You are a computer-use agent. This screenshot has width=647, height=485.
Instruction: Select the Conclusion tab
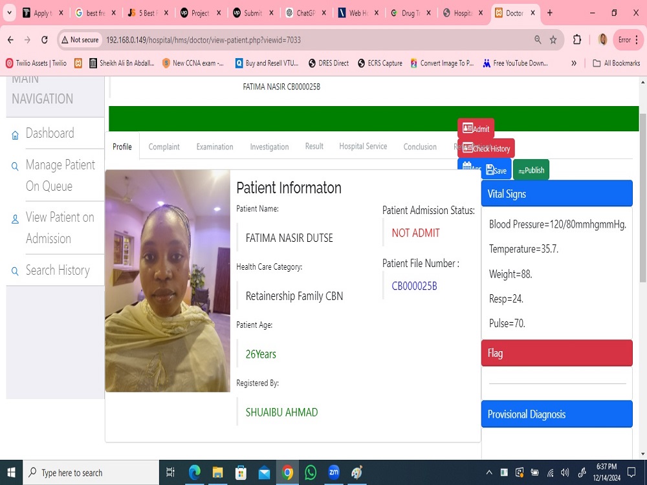pos(420,147)
